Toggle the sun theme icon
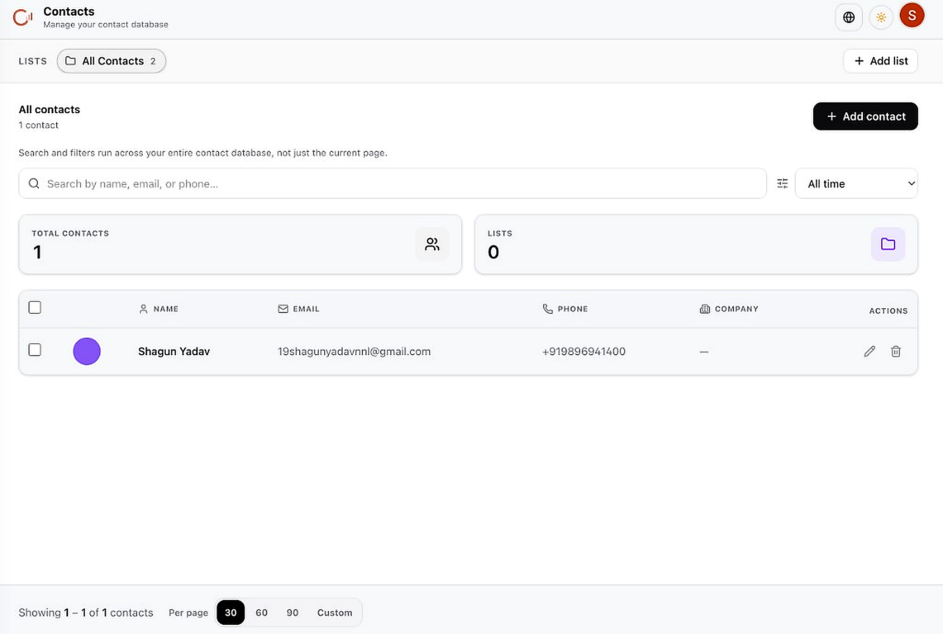Image resolution: width=943 pixels, height=634 pixels. pos(881,17)
